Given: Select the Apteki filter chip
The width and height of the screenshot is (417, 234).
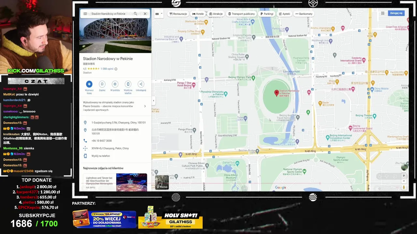Looking at the screenshot, I should 284,14.
